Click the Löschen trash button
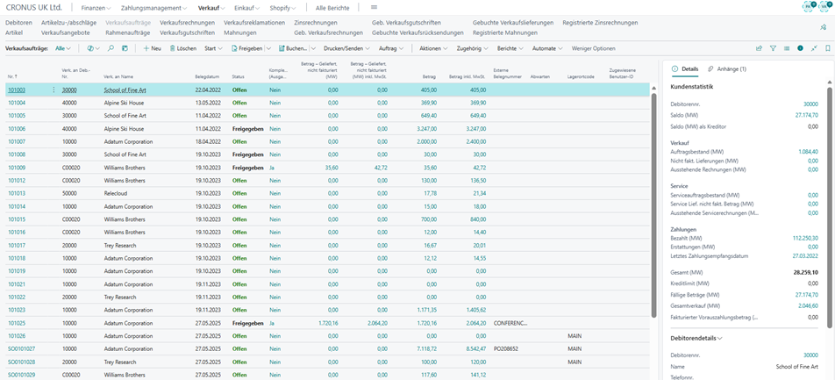The image size is (835, 380). pyautogui.click(x=182, y=48)
